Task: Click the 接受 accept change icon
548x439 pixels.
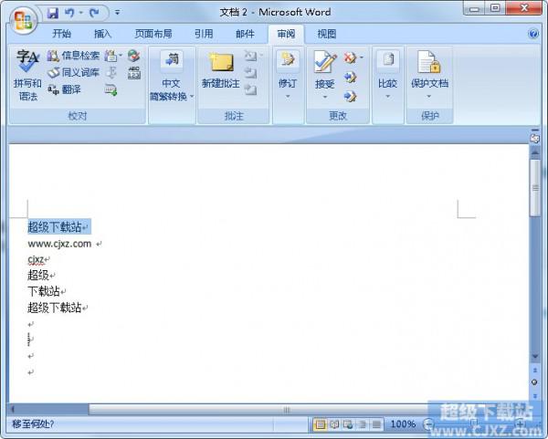Action: (x=325, y=61)
